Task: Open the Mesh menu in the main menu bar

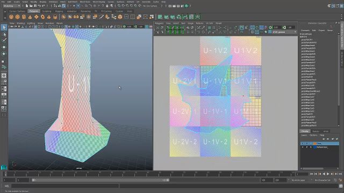Action: (x=63, y=2)
